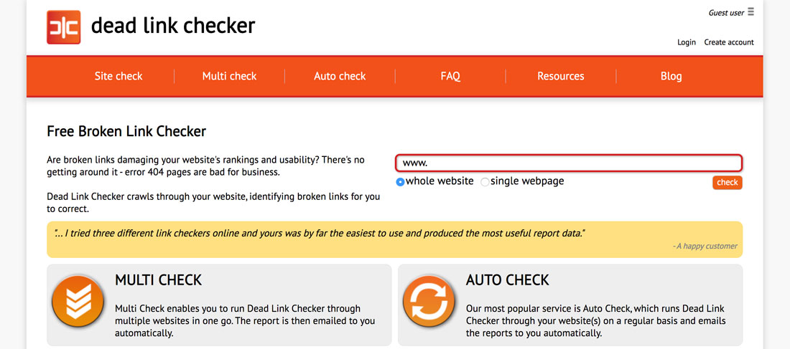Open the Site check nav tab

[118, 76]
